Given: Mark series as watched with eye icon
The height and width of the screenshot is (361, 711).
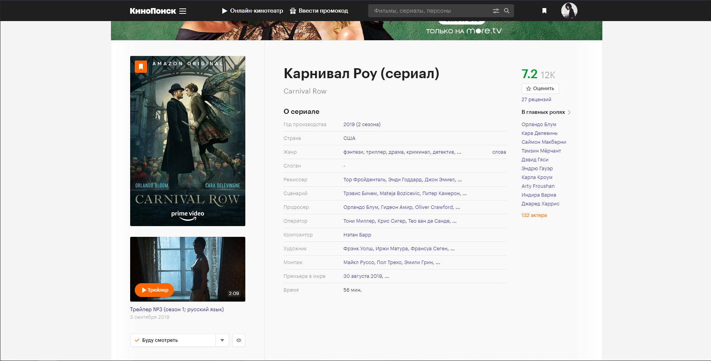Looking at the screenshot, I should [239, 340].
